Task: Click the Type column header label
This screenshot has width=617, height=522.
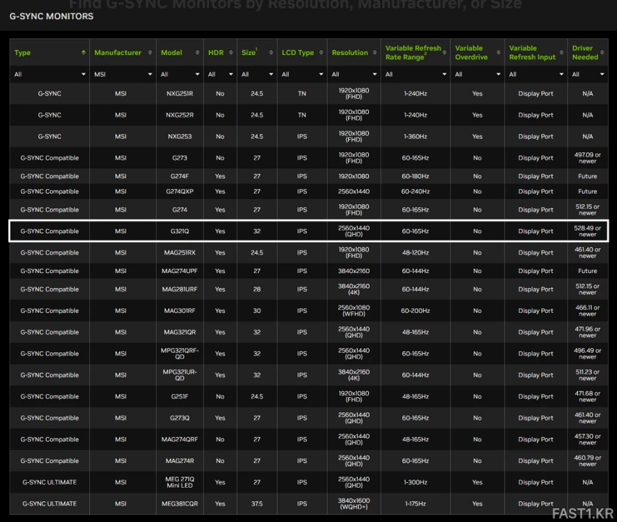Action: click(23, 52)
